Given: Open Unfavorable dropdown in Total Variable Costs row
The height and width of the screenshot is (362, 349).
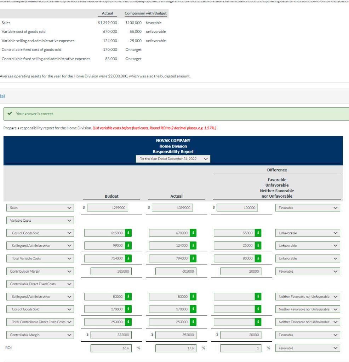Looking at the screenshot, I should coord(308,258).
